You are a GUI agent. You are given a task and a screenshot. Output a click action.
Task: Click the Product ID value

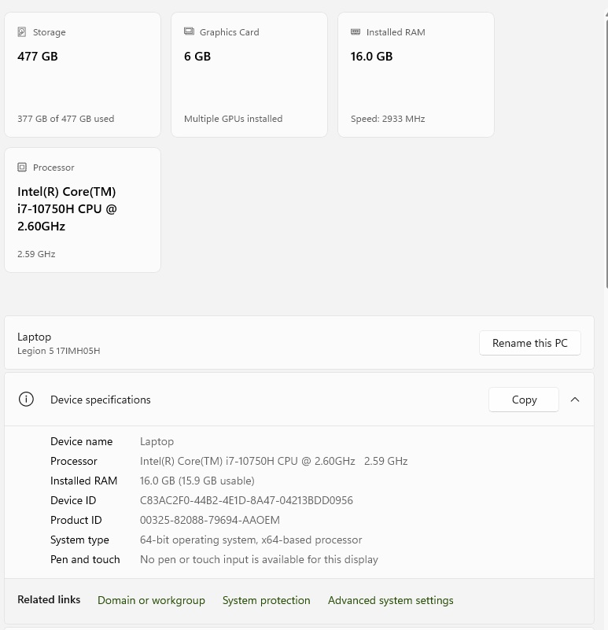pyautogui.click(x=210, y=520)
